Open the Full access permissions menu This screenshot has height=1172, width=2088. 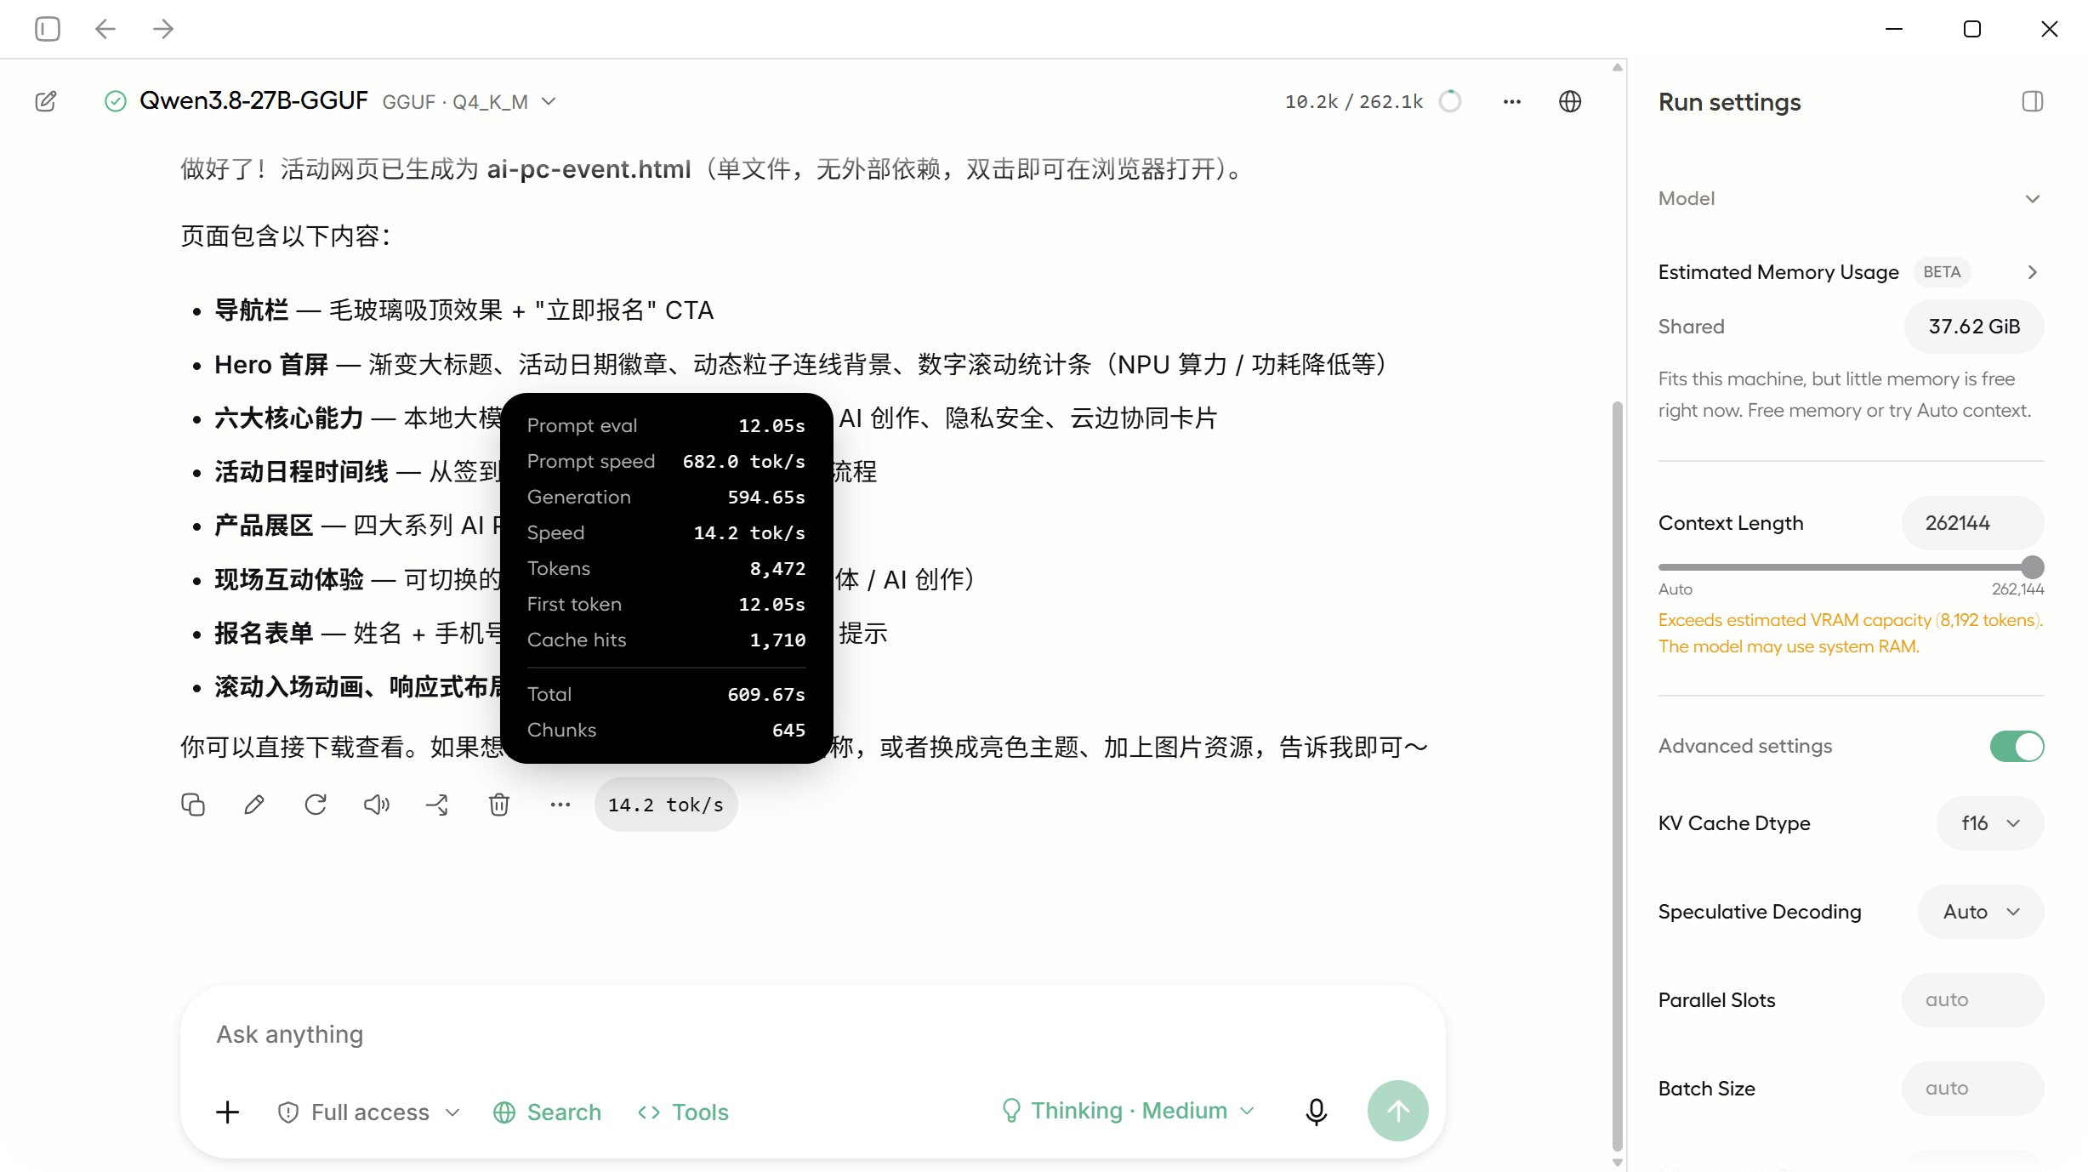click(369, 1112)
